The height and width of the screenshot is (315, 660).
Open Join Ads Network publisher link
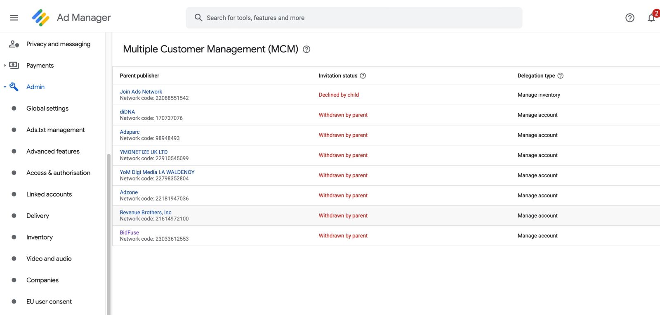point(141,92)
